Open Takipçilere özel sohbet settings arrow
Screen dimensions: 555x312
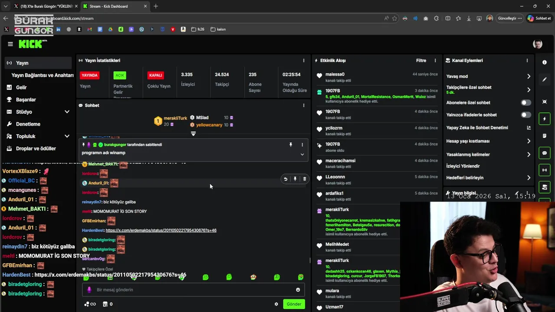pos(529,90)
